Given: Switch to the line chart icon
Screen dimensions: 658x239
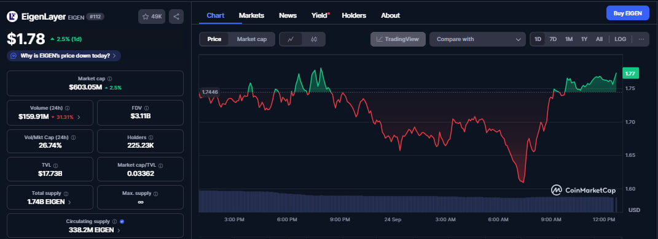Looking at the screenshot, I should [x=291, y=39].
